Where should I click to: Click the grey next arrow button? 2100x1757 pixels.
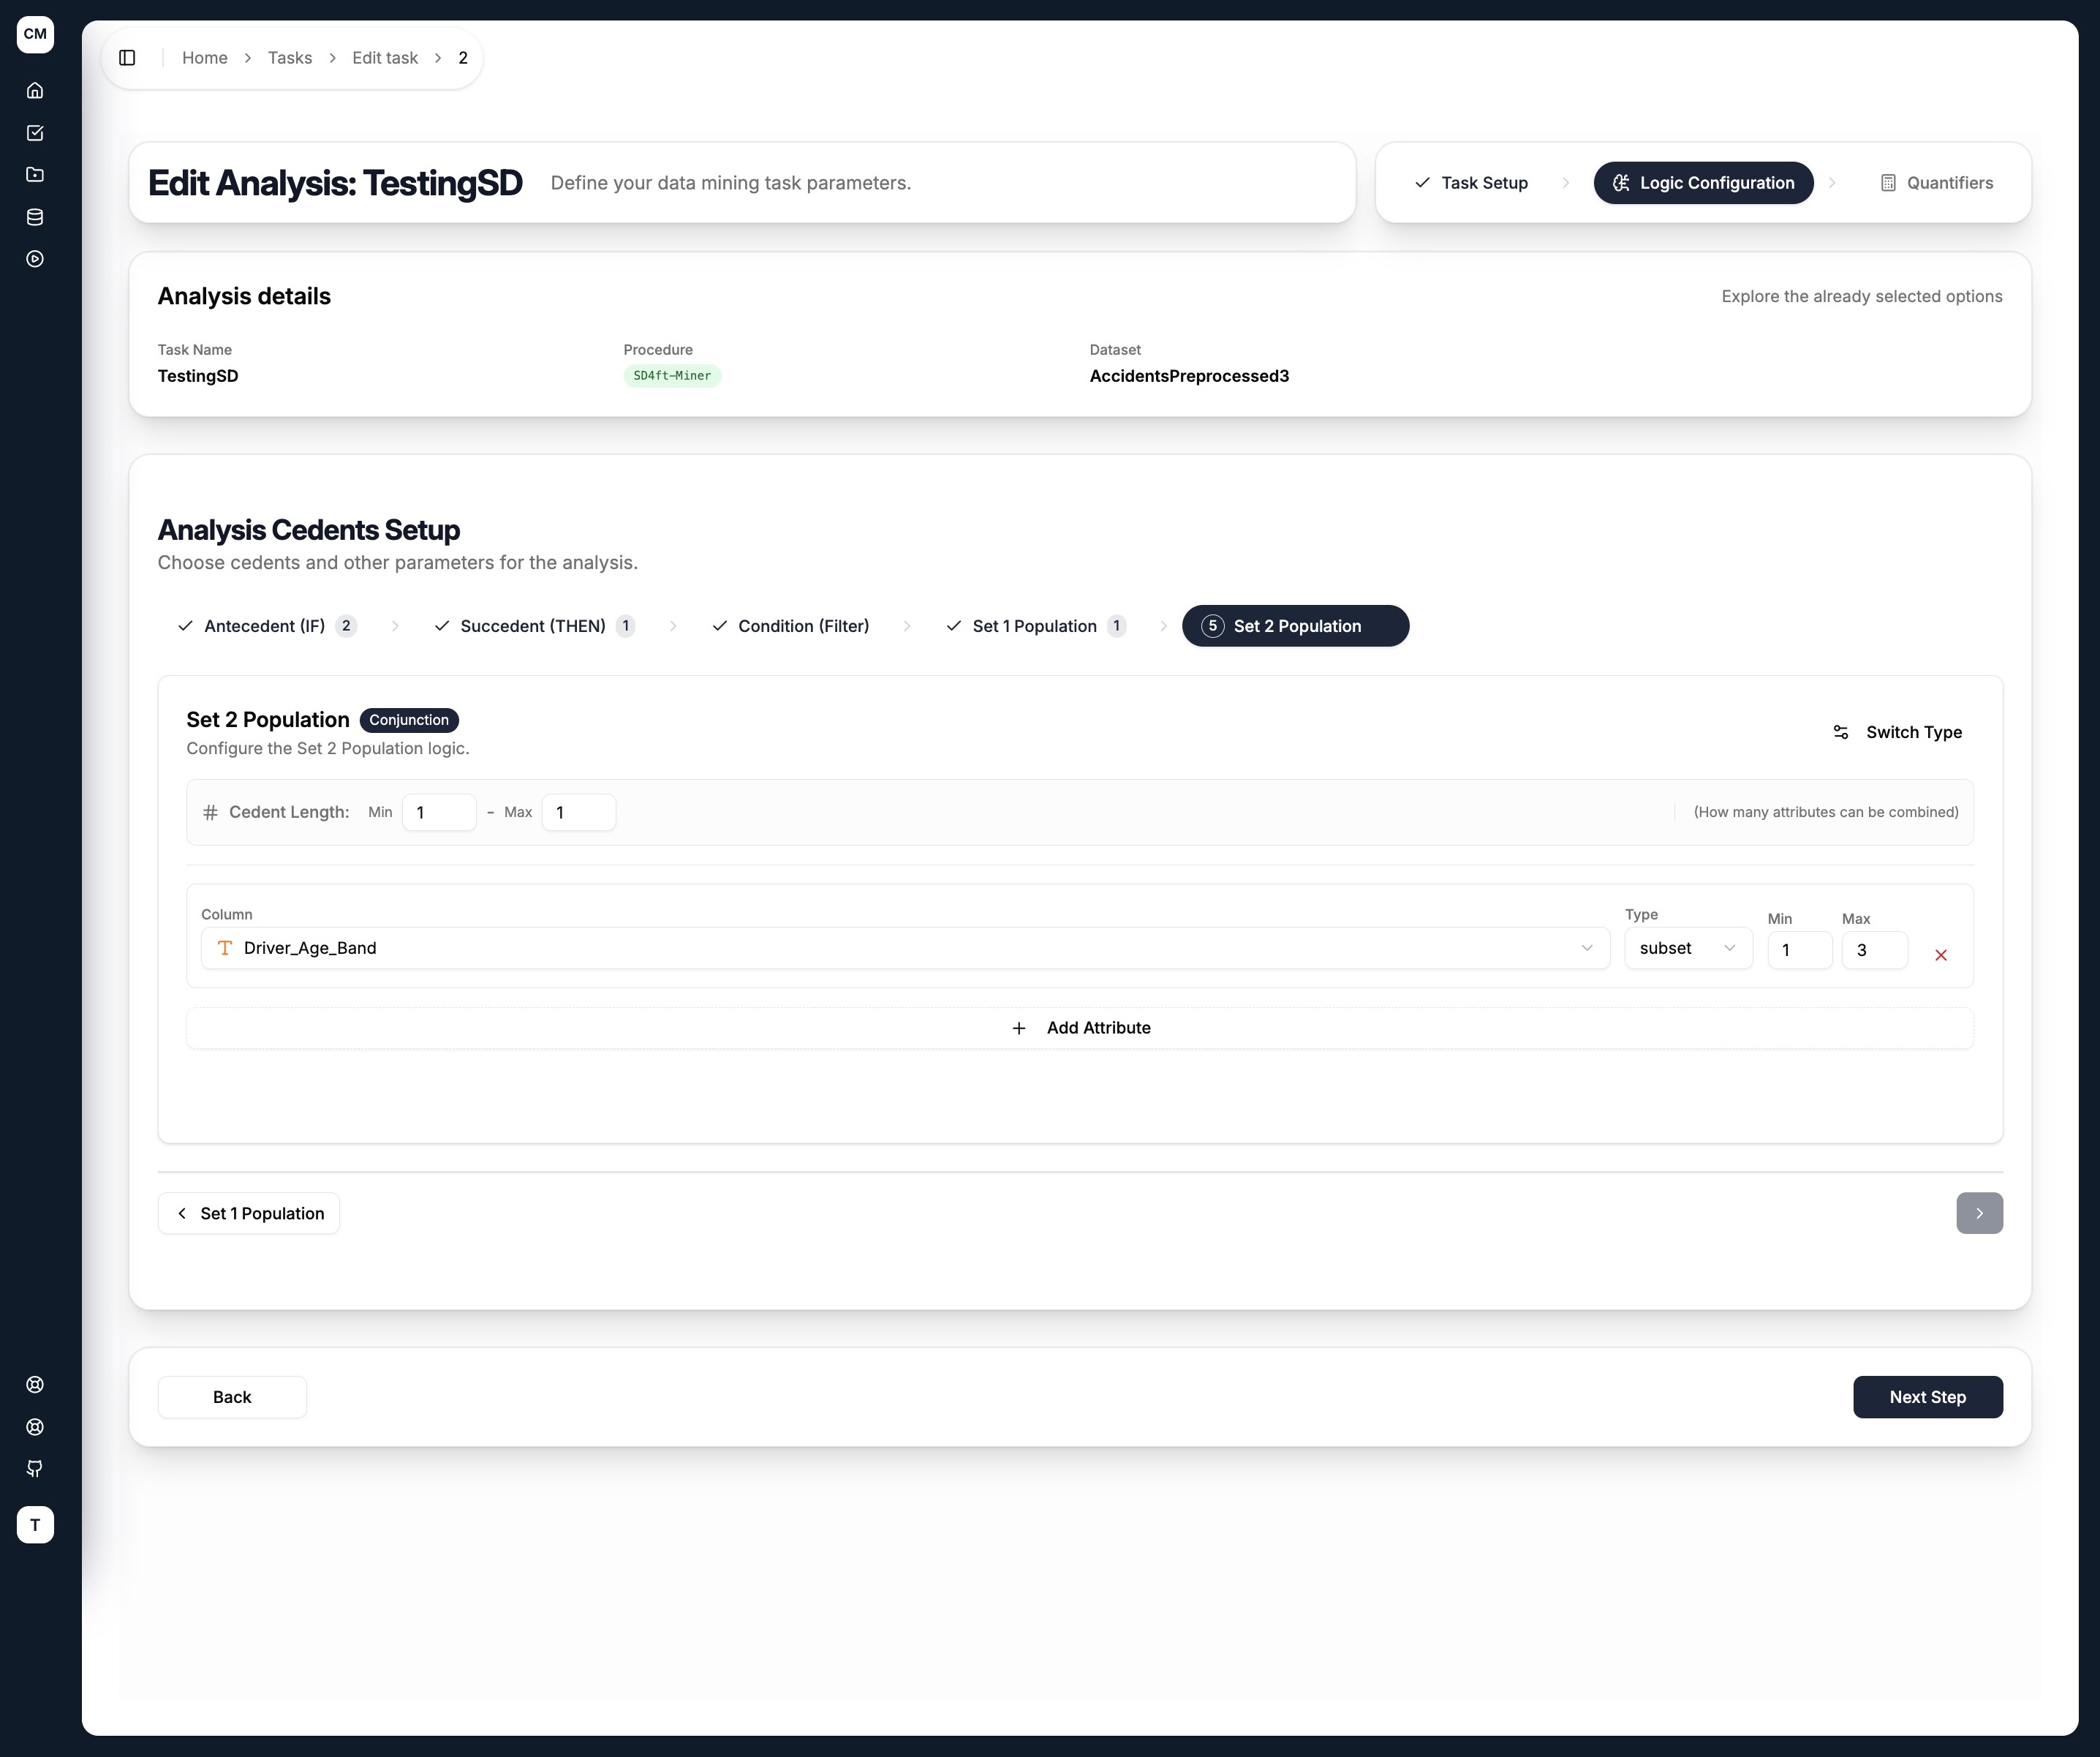1979,1213
